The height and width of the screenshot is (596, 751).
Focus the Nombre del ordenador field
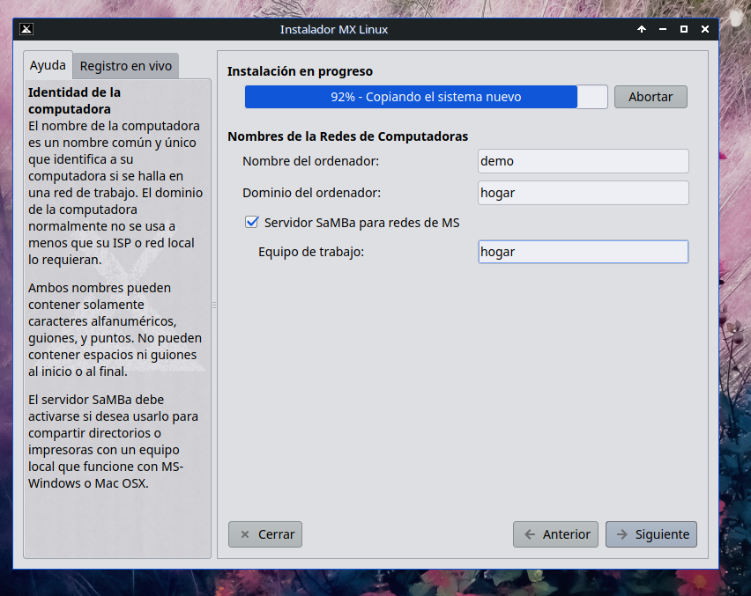pos(583,161)
